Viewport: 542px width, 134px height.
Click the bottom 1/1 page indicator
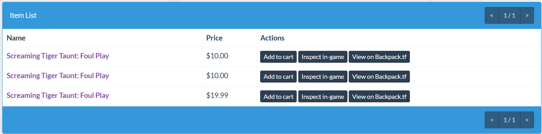(x=509, y=120)
